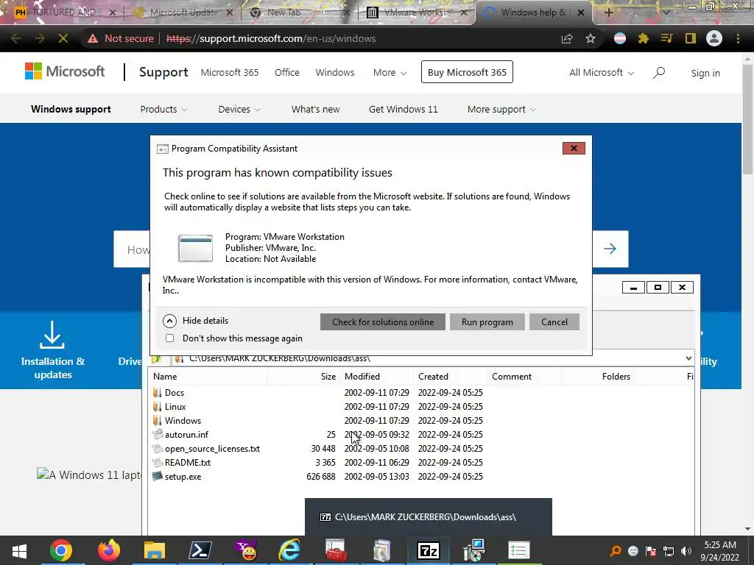Stop loading the page in Chrome
Screen dimensions: 754x565
click(x=63, y=38)
